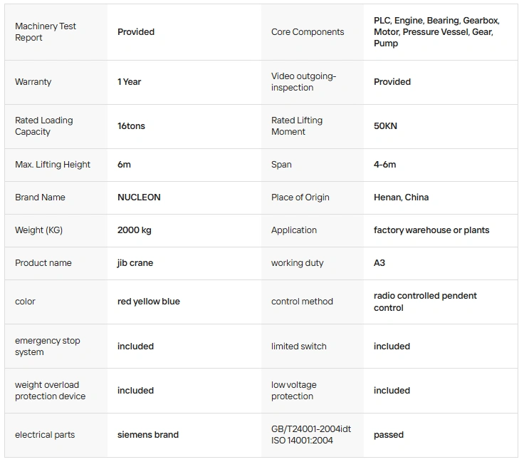Click the 1 Year warranty value

click(x=130, y=82)
